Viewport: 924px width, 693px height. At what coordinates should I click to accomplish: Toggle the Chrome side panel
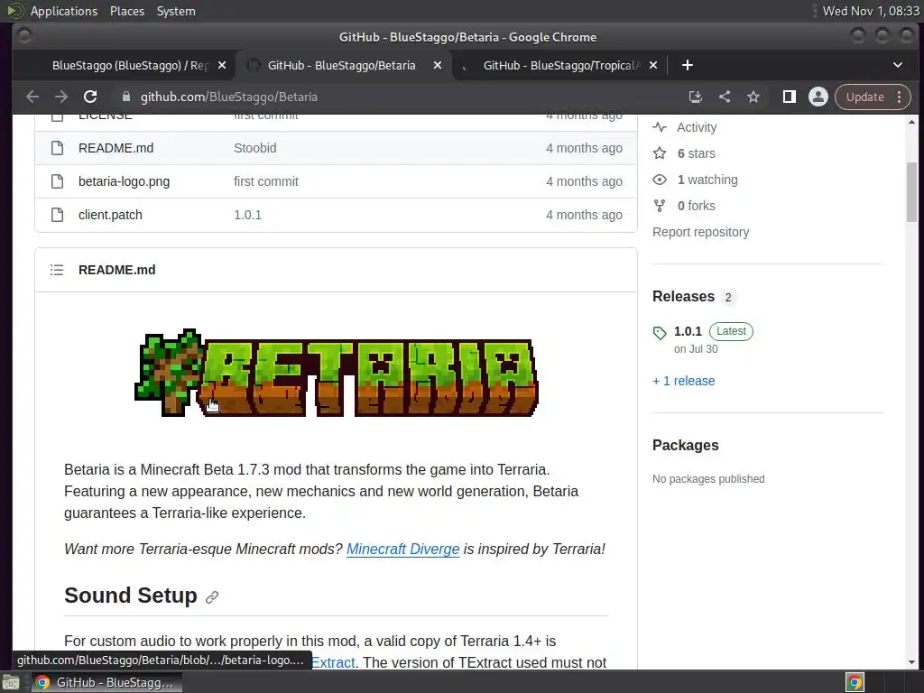pyautogui.click(x=789, y=97)
